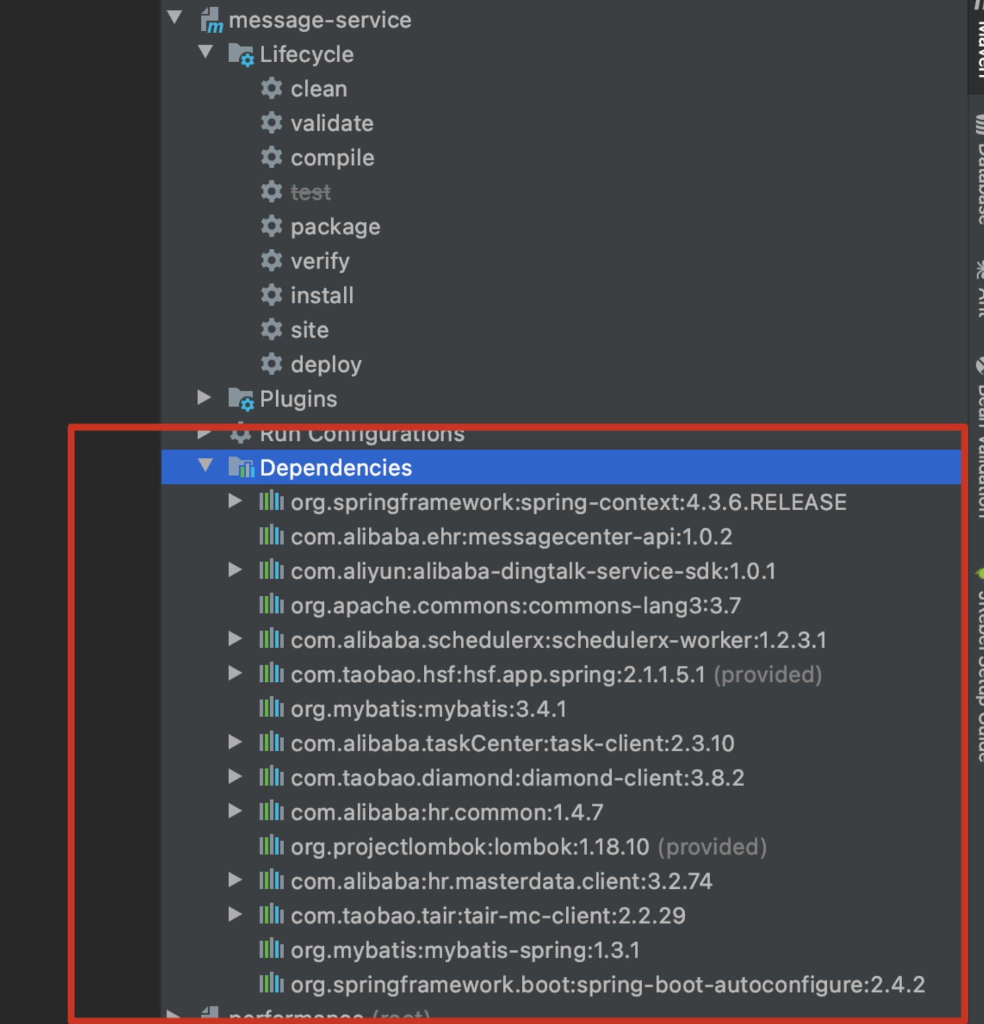Select the site lifecycle goal
This screenshot has height=1024, width=984.
pos(310,330)
